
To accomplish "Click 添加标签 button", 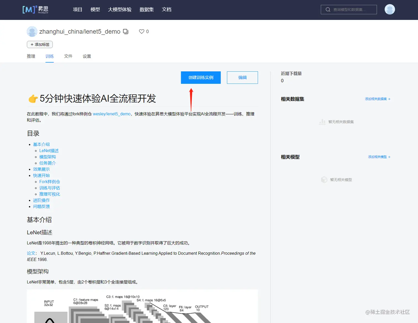I will (40, 45).
